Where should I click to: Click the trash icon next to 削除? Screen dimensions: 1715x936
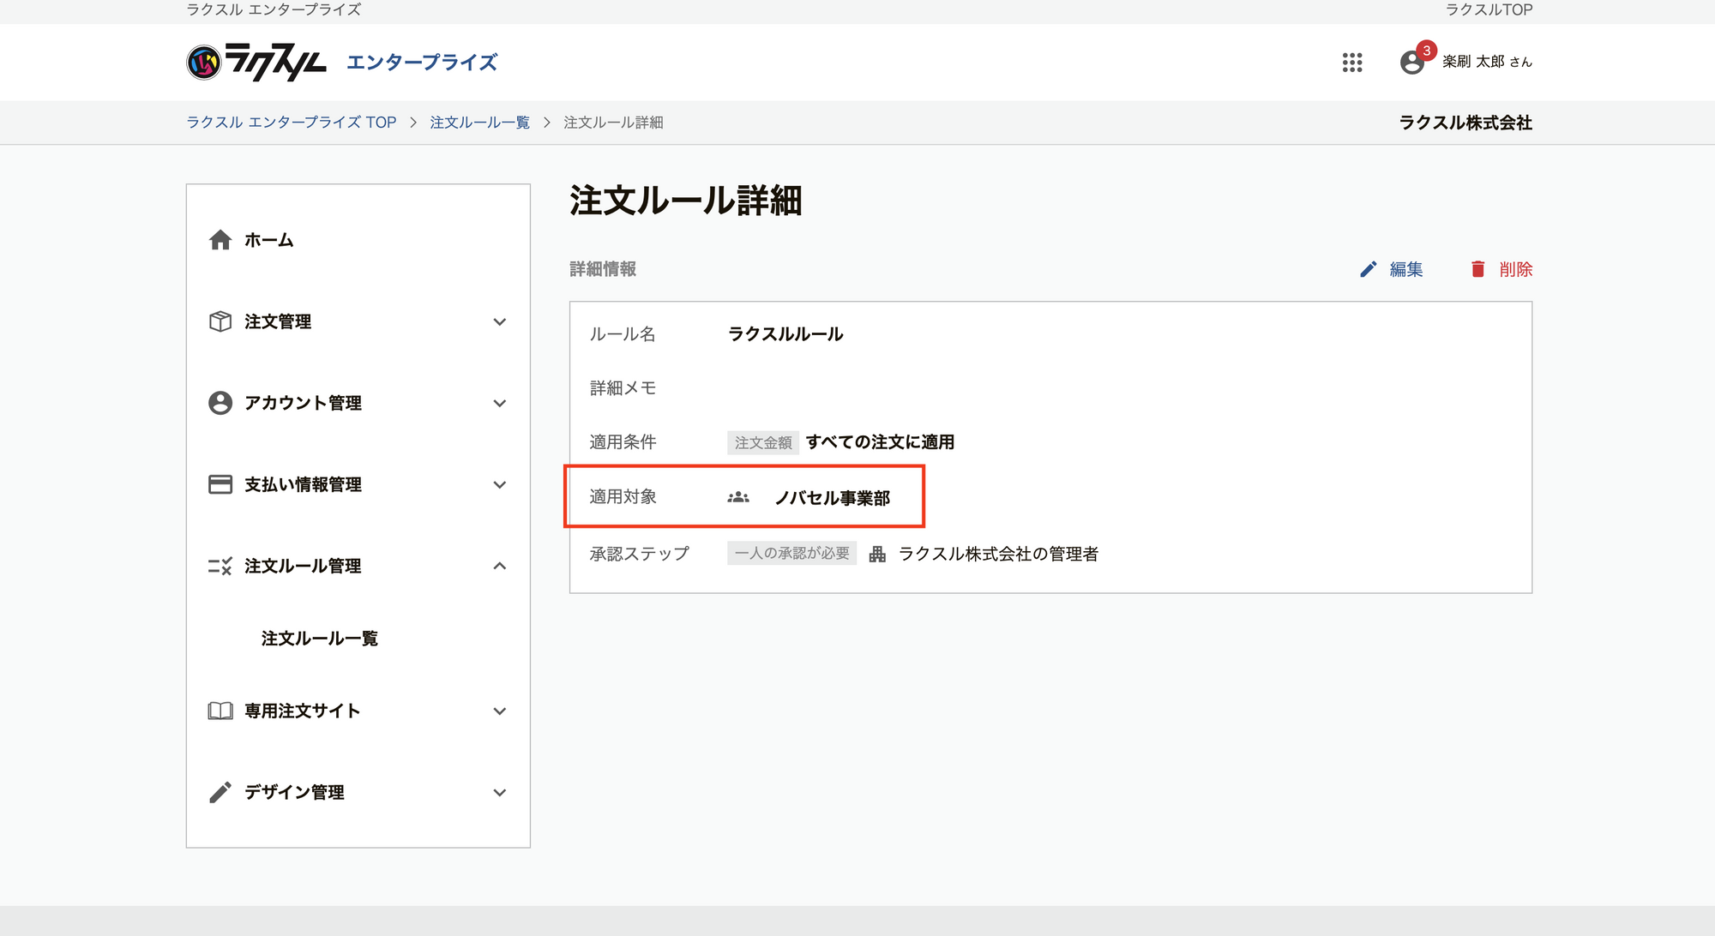(x=1477, y=269)
